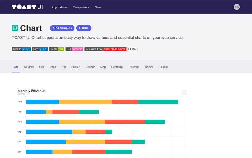Viewport: 252px width, 158px height.
Task: Open the chart's three-dot export menu
Action: (184, 92)
